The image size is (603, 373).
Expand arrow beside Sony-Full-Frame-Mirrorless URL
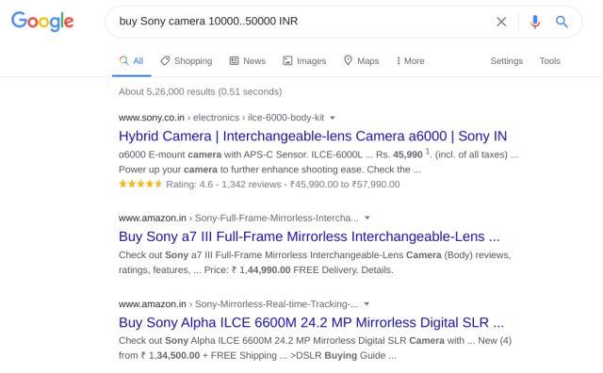[x=367, y=218]
